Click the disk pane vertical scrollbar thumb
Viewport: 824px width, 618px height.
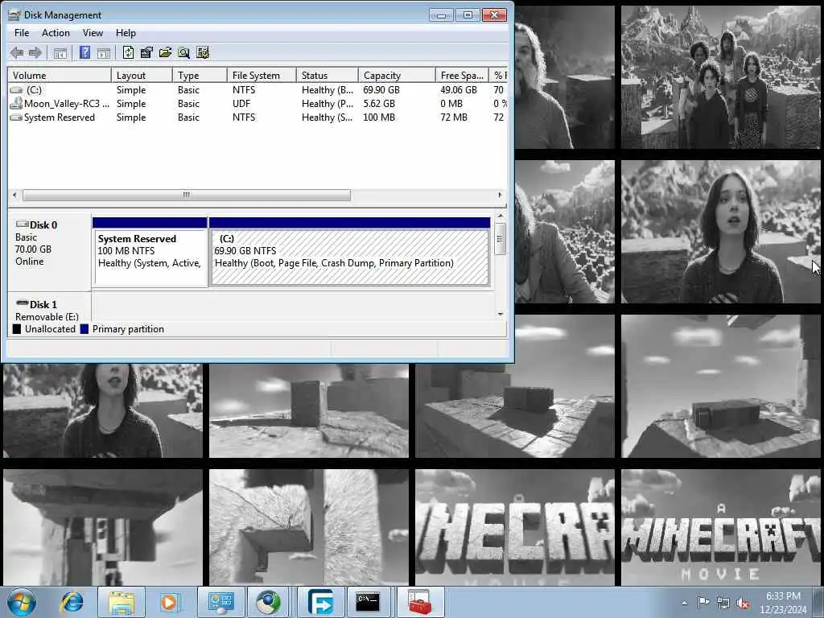(501, 238)
